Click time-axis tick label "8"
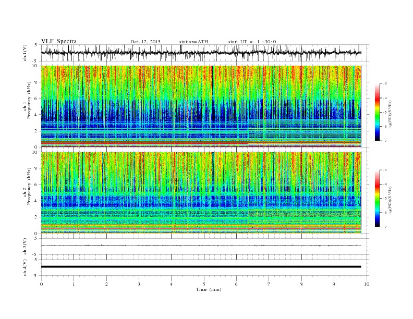The image size is (413, 319). [x=301, y=284]
